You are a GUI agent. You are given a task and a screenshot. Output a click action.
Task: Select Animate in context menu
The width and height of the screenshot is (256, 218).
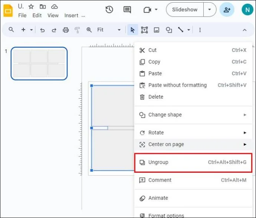(193, 198)
